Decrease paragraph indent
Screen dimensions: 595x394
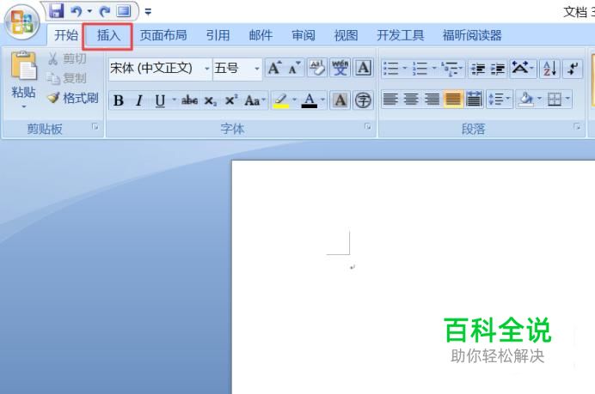pos(478,69)
